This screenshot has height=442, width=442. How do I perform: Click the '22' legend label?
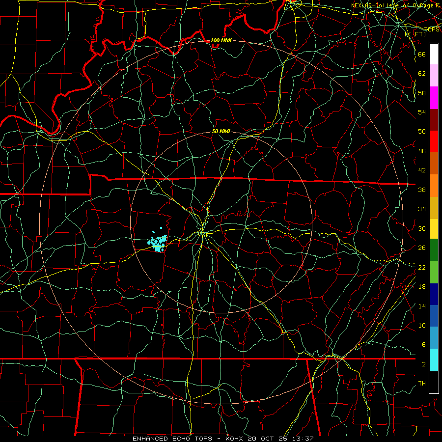click(x=422, y=267)
